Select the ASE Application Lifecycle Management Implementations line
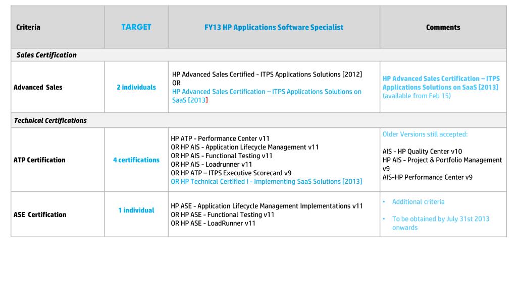 pos(267,206)
